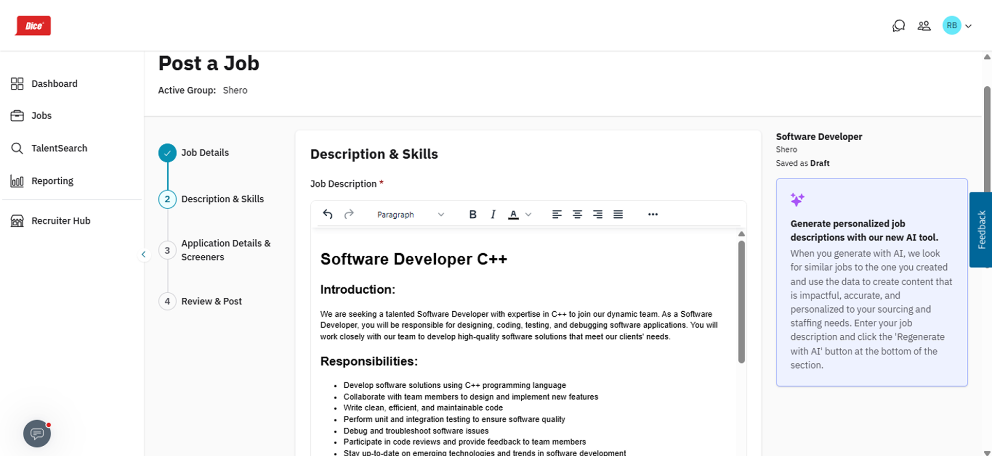Viewport: 992px width, 456px height.
Task: Expand the account menu chevron beside RB
Action: [x=968, y=26]
